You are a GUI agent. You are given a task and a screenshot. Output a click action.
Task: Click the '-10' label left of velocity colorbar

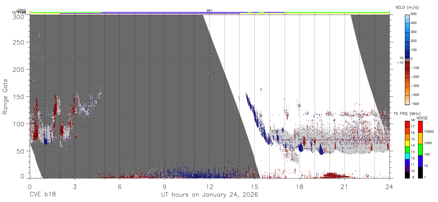400,63
